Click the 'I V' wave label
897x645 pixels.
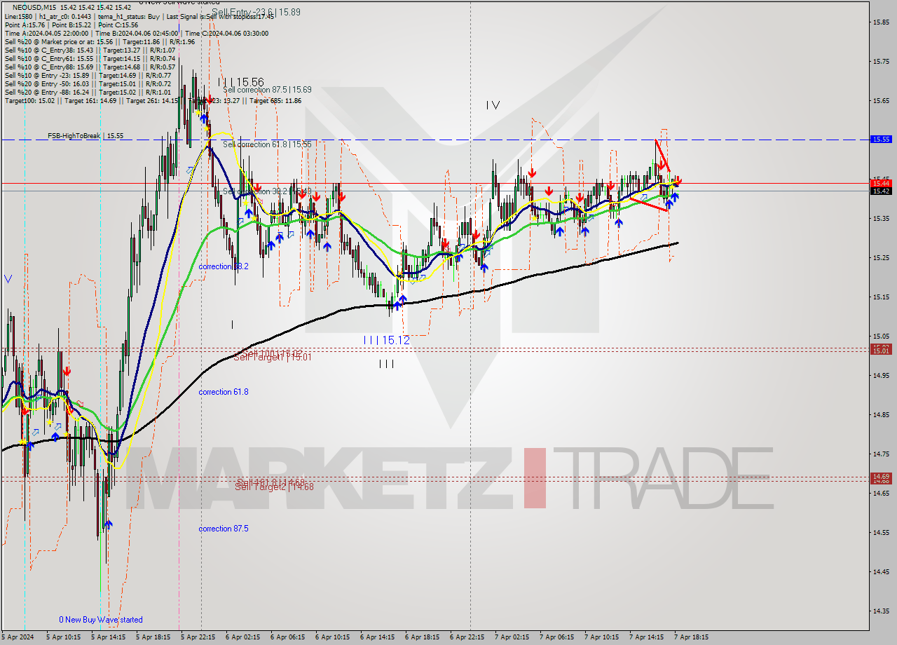[493, 105]
